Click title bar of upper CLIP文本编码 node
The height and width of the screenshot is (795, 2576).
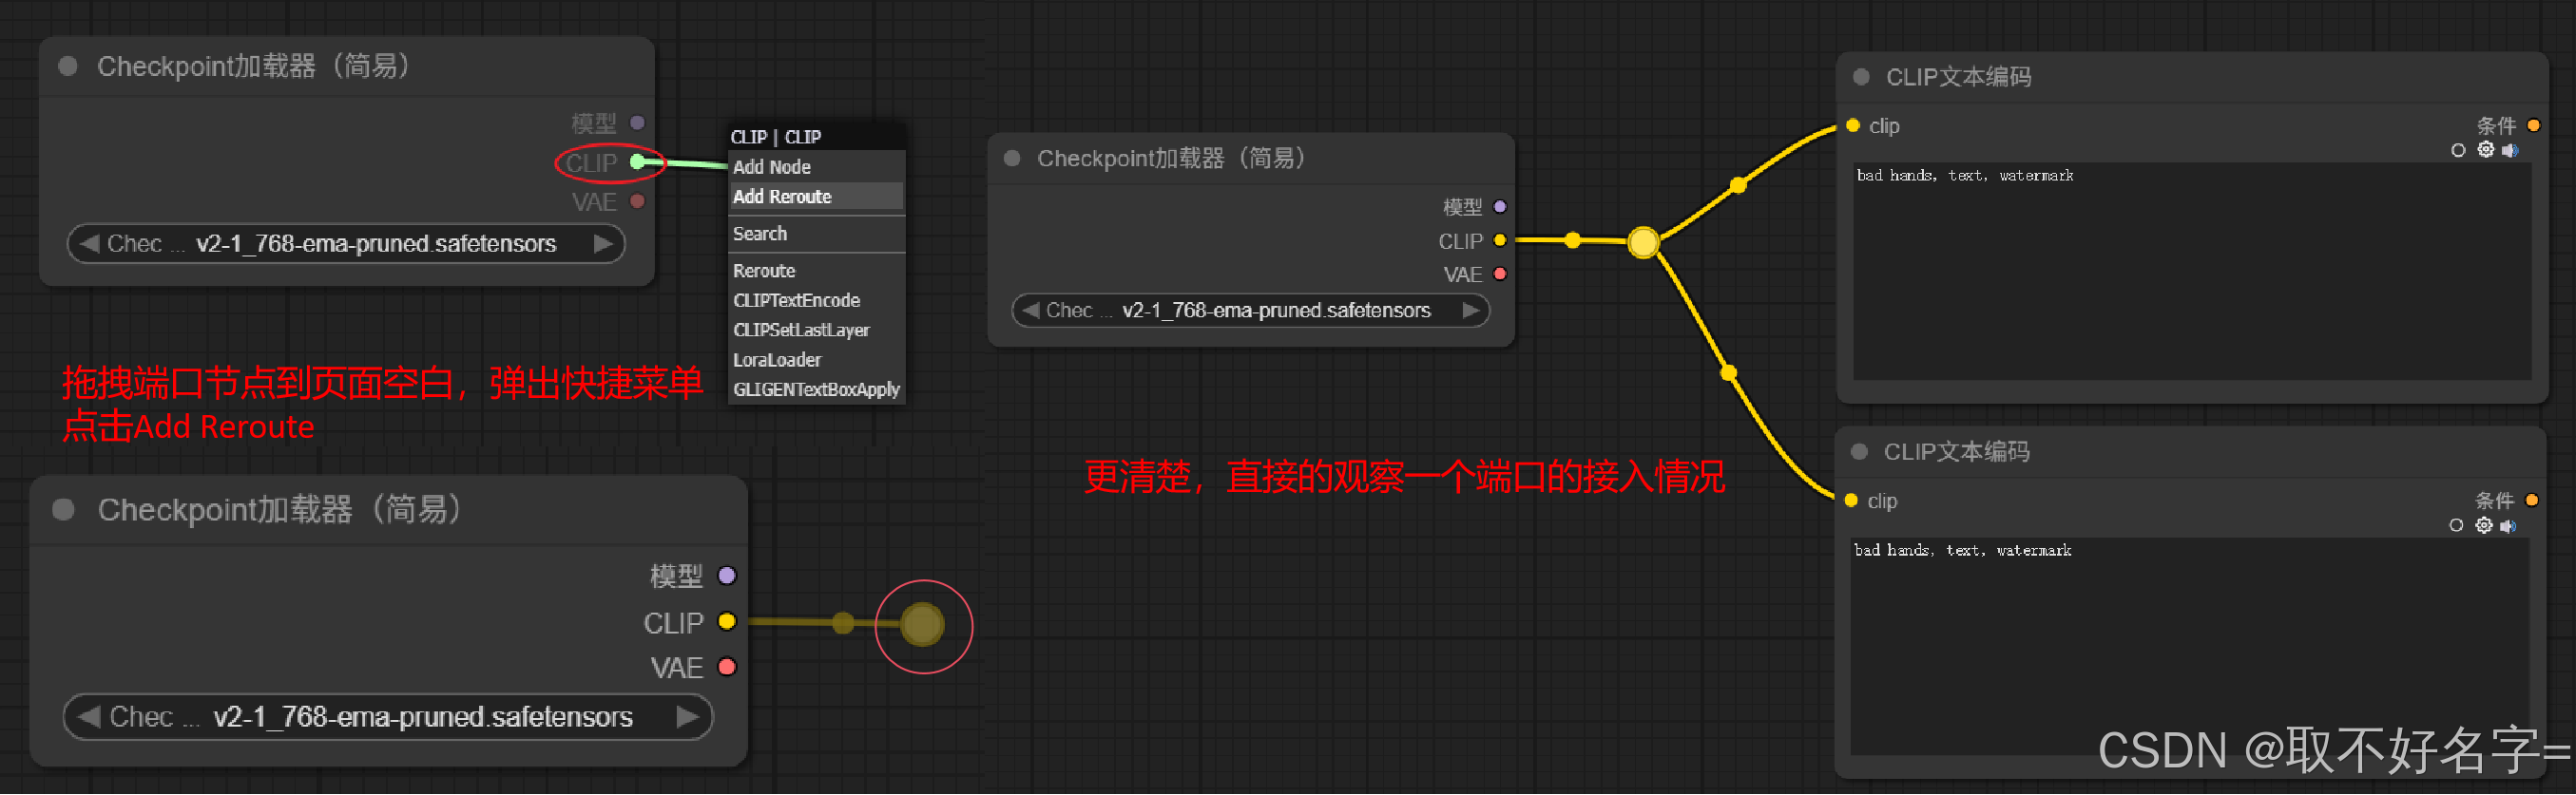2192,77
